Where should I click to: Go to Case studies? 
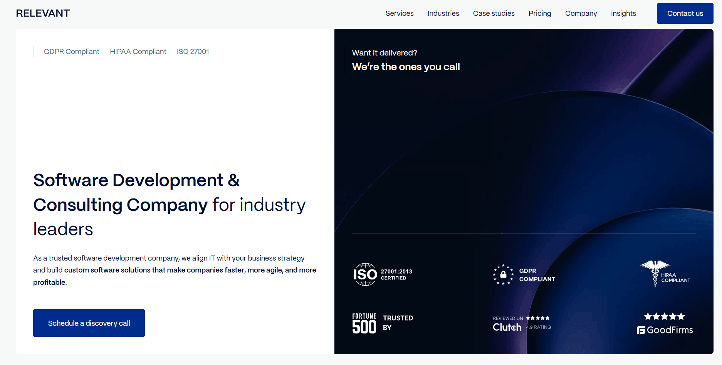(x=494, y=13)
